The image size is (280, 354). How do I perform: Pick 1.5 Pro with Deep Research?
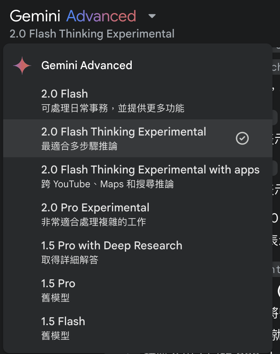click(112, 246)
